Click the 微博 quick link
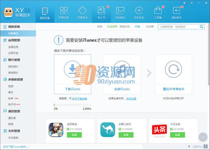The image size is (210, 150). coord(99,27)
